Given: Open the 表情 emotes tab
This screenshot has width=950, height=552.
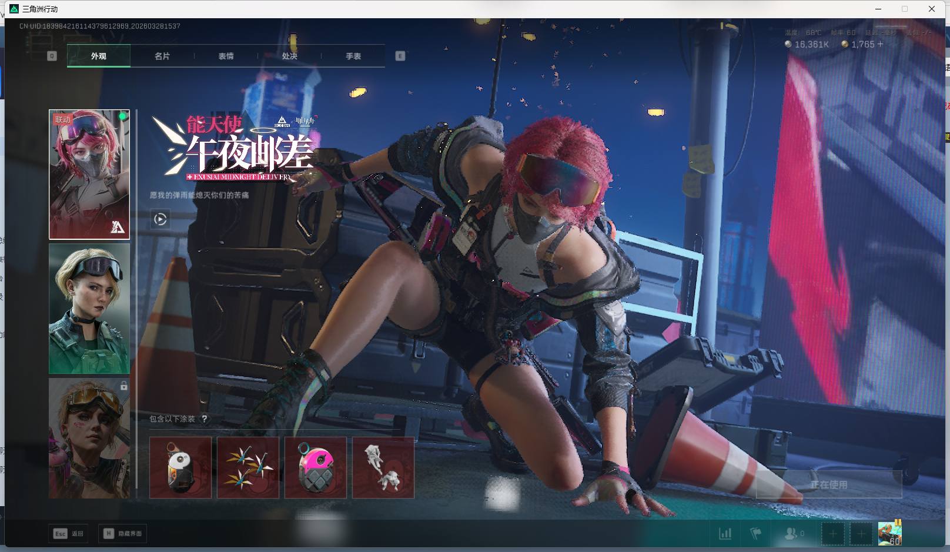Looking at the screenshot, I should (226, 56).
